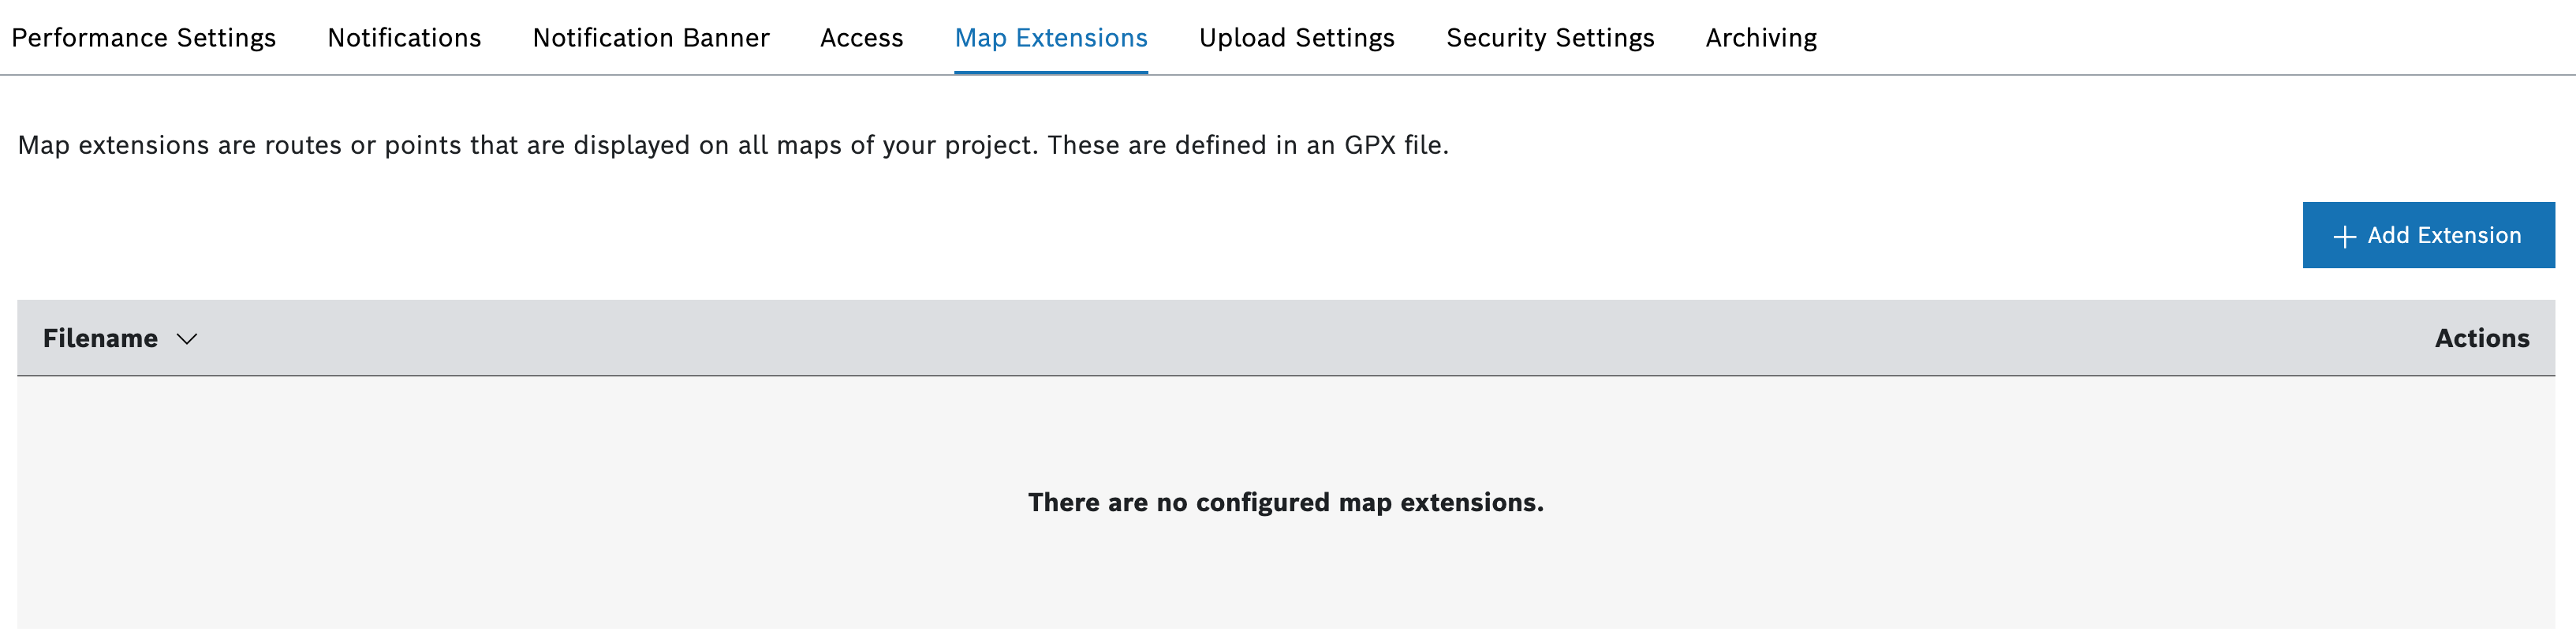Screen dimensions: 2576x639
Task: Go to the Notification Banner tab
Action: click(x=650, y=38)
